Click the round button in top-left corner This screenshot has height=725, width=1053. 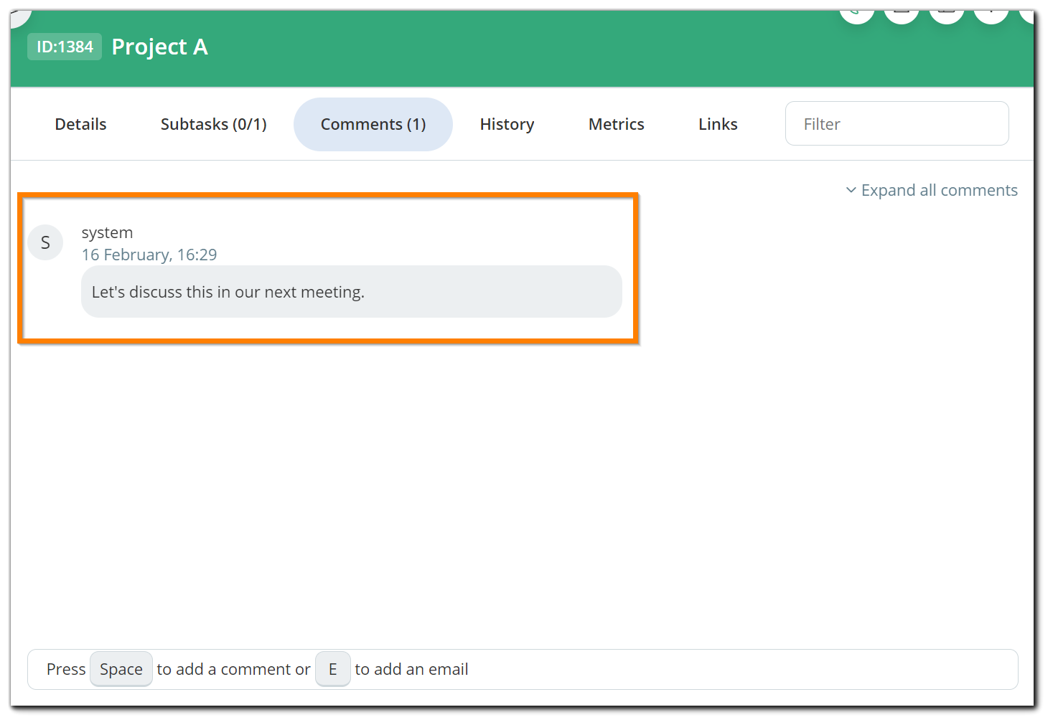coord(19,16)
